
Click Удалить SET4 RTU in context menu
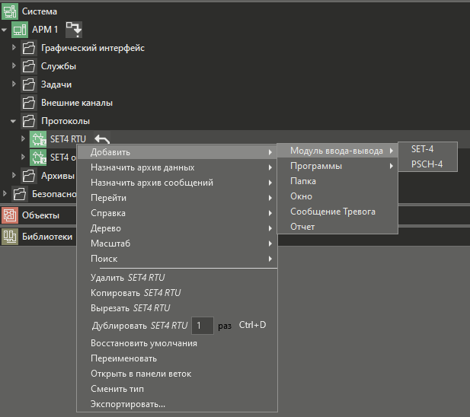127,278
